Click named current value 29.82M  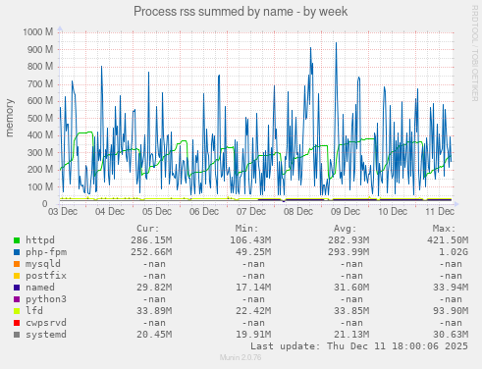pos(154,288)
